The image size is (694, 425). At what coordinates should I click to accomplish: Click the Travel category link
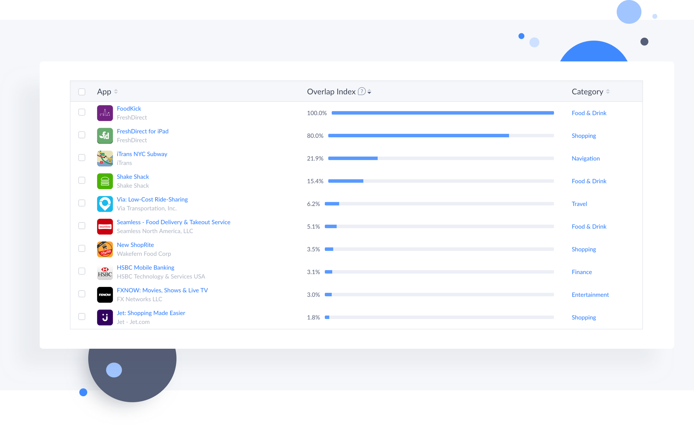(x=579, y=204)
